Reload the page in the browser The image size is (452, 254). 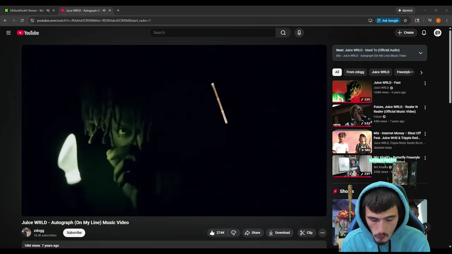point(22,20)
